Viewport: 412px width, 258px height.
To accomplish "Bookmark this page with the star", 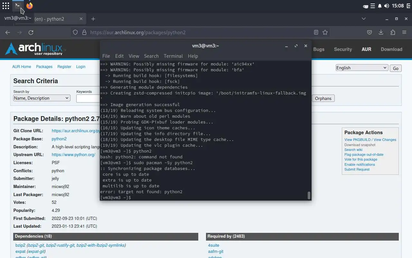I will coord(325,32).
